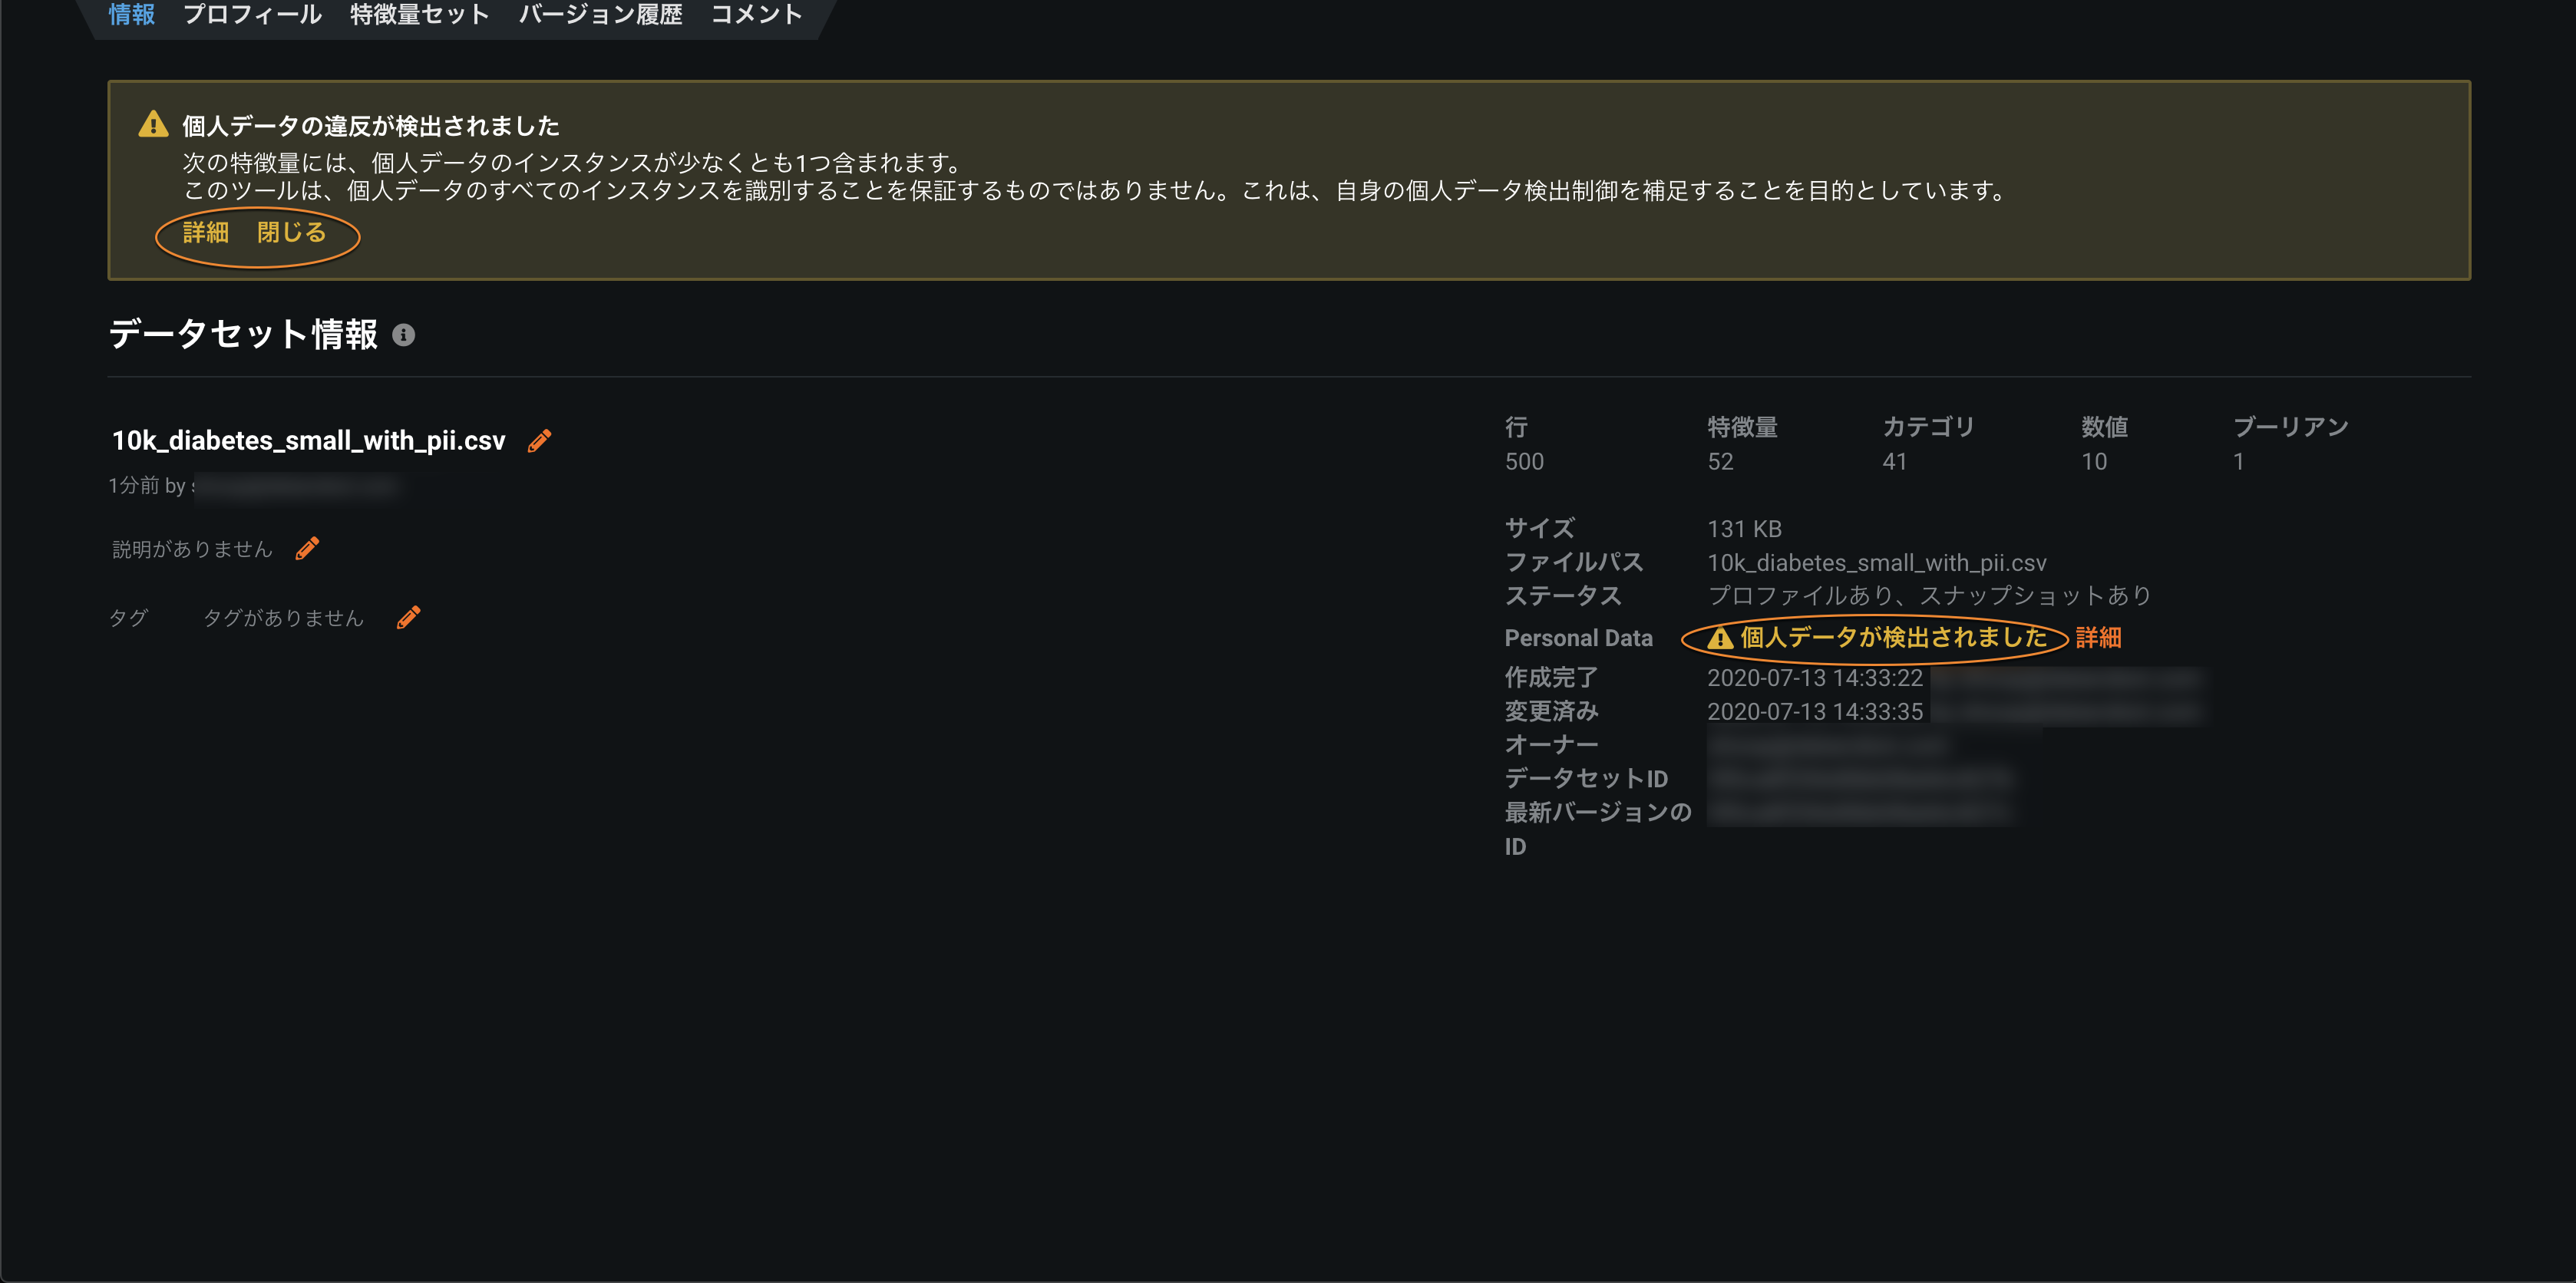Click info icon beside データセット情報 heading

pyautogui.click(x=403, y=335)
